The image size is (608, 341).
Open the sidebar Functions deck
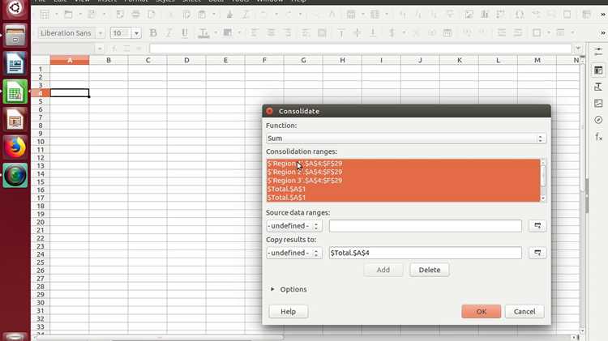click(599, 136)
